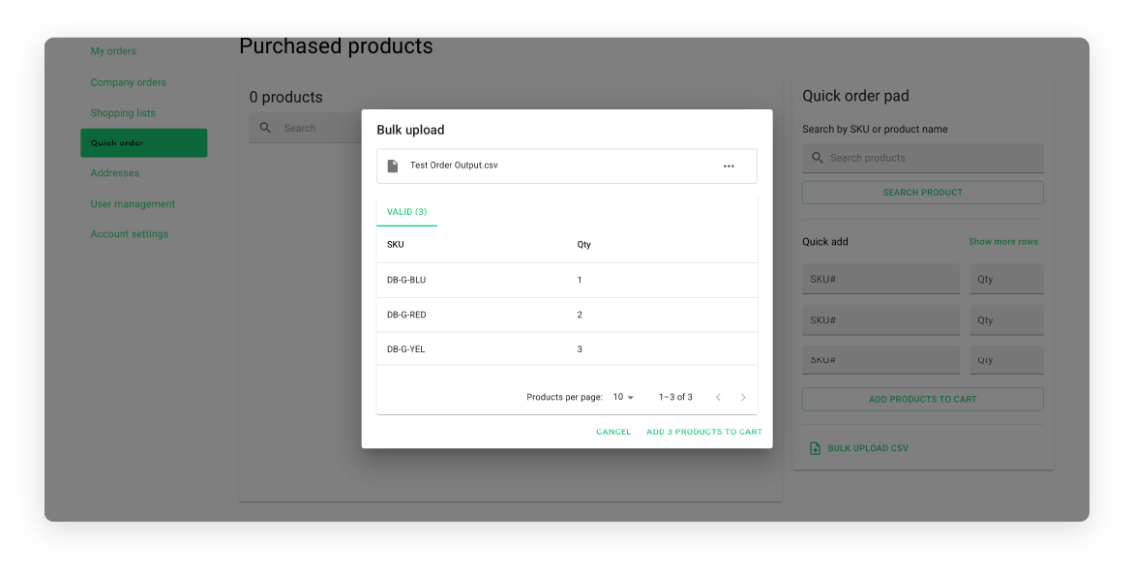Open User management in sidebar
Screen dimensions: 1134x573
[134, 204]
